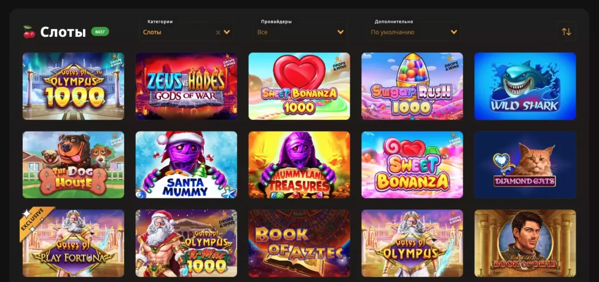Open Mummyland Treasures slot
This screenshot has width=599, height=282.
coord(299,164)
